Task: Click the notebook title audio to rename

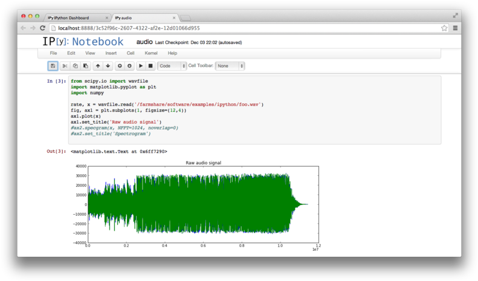Action: (144, 42)
